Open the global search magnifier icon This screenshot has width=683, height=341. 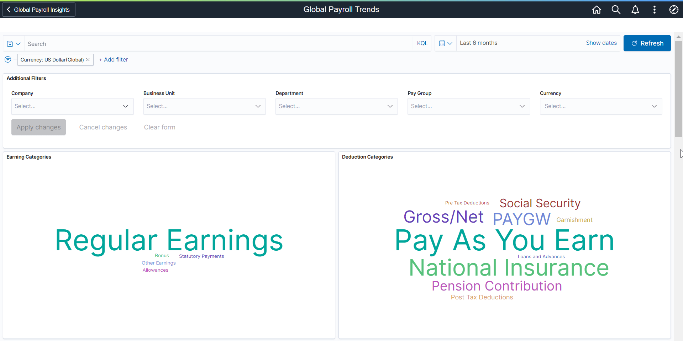[616, 10]
